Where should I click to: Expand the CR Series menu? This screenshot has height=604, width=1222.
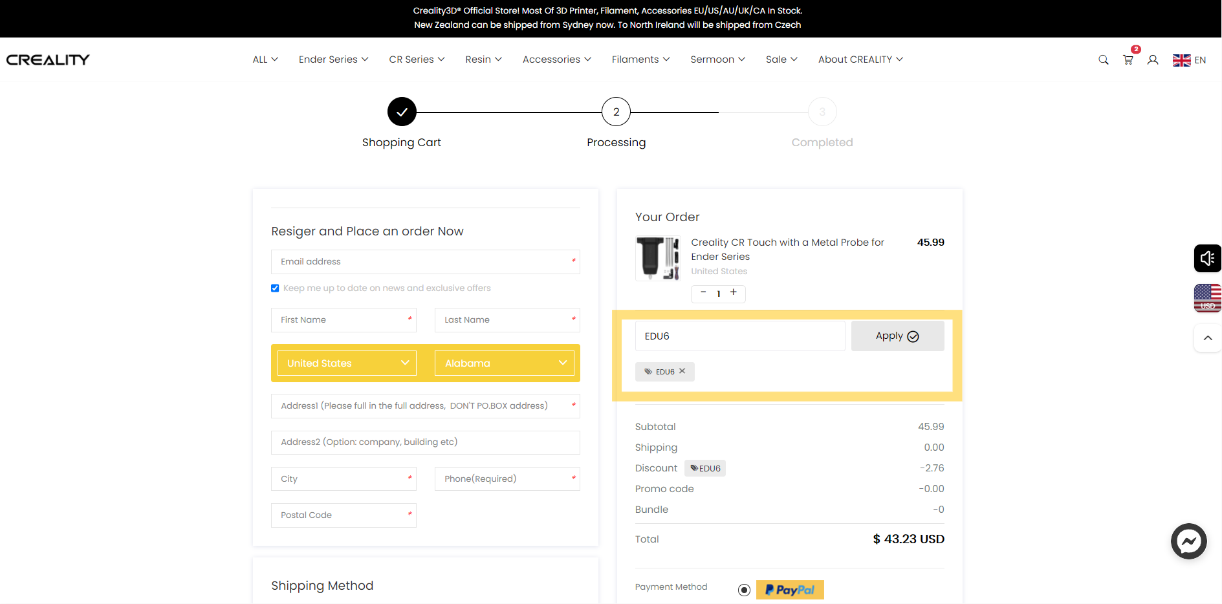417,59
